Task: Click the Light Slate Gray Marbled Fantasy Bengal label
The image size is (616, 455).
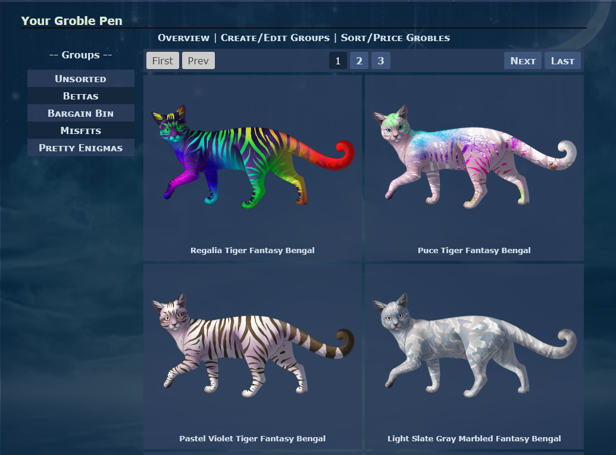Action: pos(474,438)
